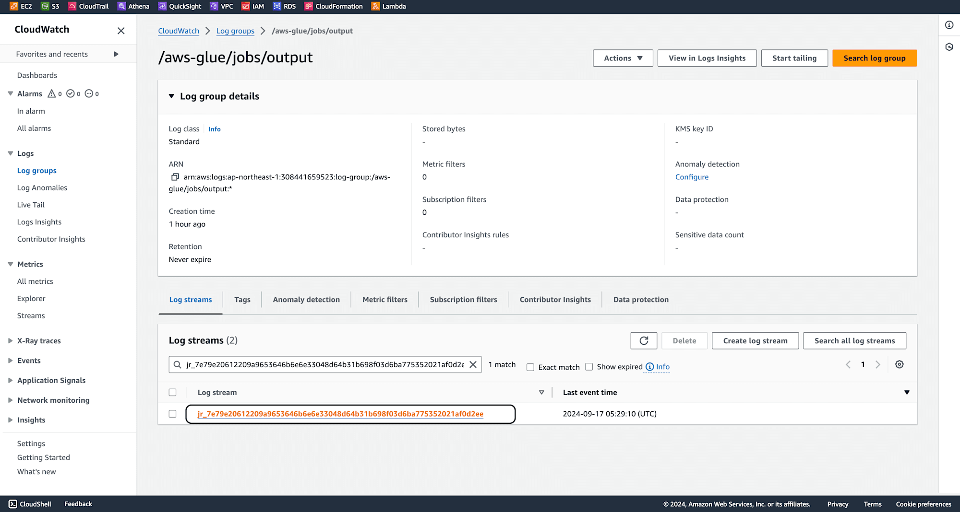960x512 pixels.
Task: Sort by the Log stream column arrow
Action: click(x=541, y=393)
